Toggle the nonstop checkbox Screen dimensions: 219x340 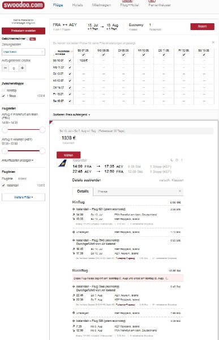(x=3, y=90)
